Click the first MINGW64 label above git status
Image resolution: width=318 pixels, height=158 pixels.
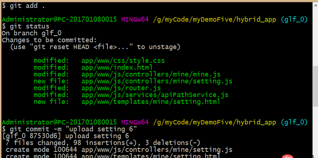click(x=135, y=19)
